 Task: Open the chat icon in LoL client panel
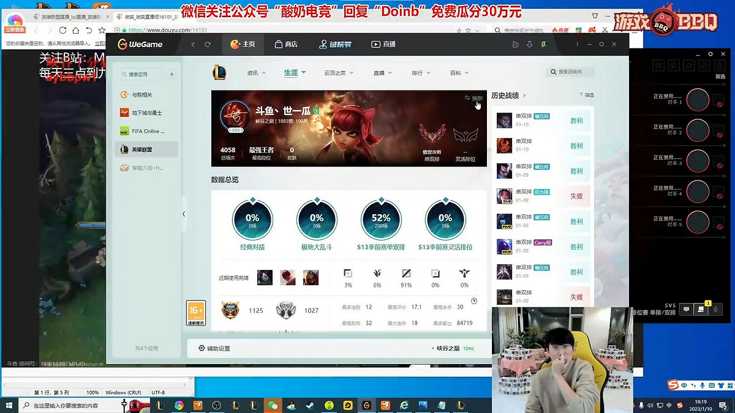[x=687, y=310]
